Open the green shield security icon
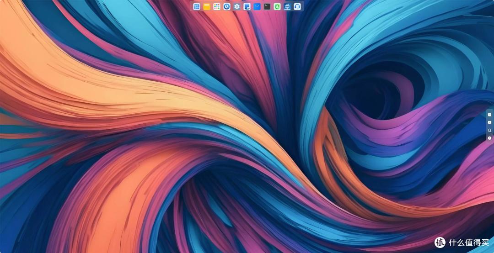 click(x=277, y=6)
